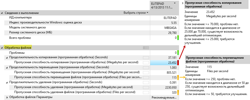Toggle gray box in Обработка файлов header
The width and height of the screenshot is (250, 100).
[146, 48]
